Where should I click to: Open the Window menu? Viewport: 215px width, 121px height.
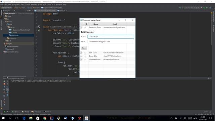[59, 5]
